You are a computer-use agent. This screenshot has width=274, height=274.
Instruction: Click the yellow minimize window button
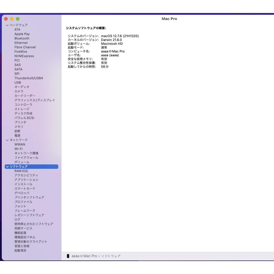[x=12, y=19]
